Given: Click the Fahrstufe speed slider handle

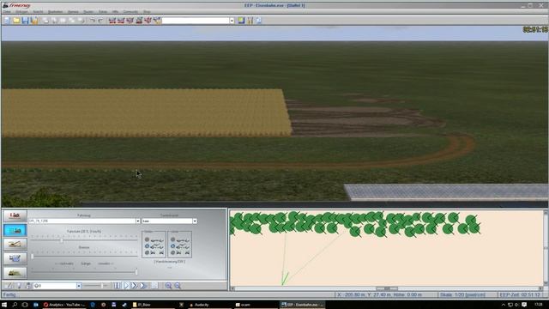Looking at the screenshot, I should pos(62,240).
